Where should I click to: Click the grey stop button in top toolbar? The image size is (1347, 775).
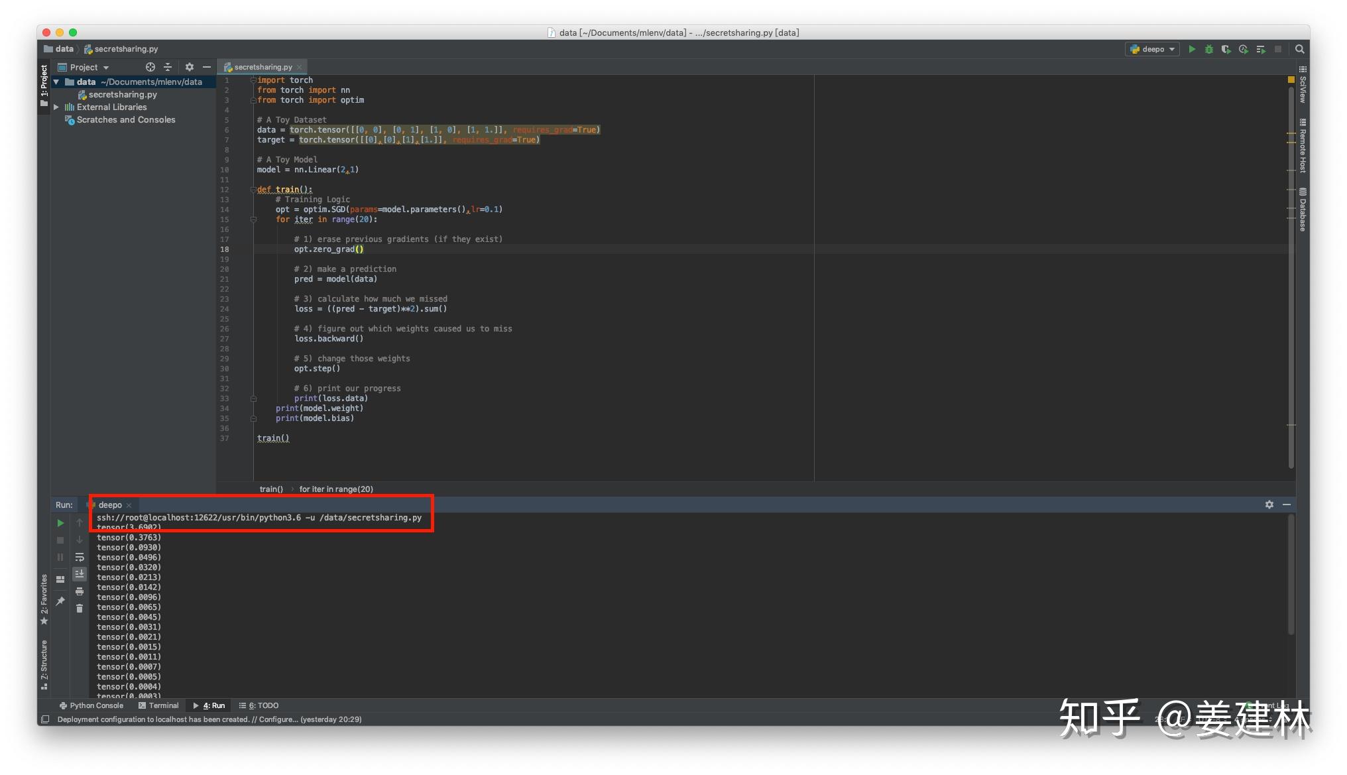pyautogui.click(x=1278, y=49)
